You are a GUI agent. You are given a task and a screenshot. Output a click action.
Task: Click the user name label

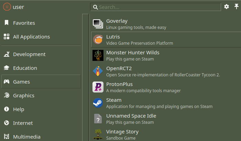coord(19,7)
